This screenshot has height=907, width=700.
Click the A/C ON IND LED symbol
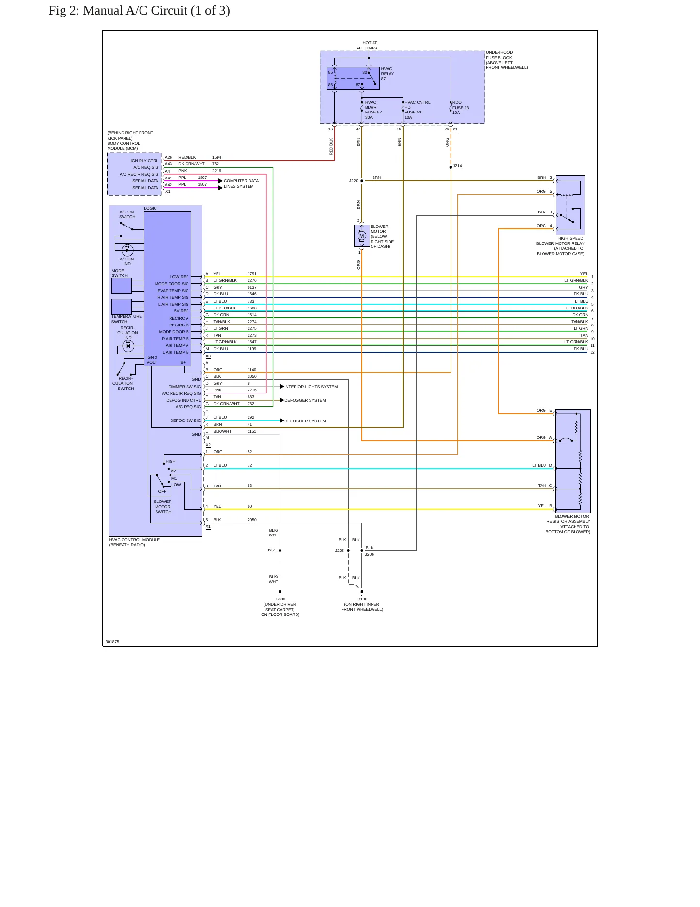point(127,250)
